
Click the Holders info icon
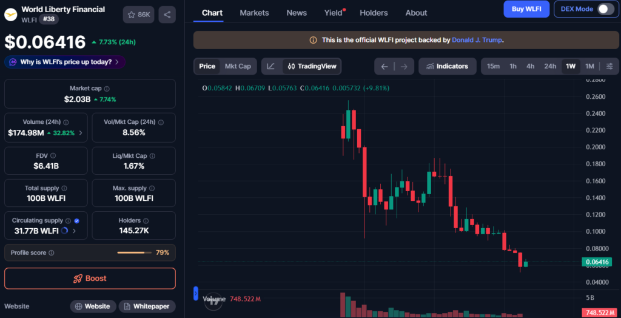[146, 221]
